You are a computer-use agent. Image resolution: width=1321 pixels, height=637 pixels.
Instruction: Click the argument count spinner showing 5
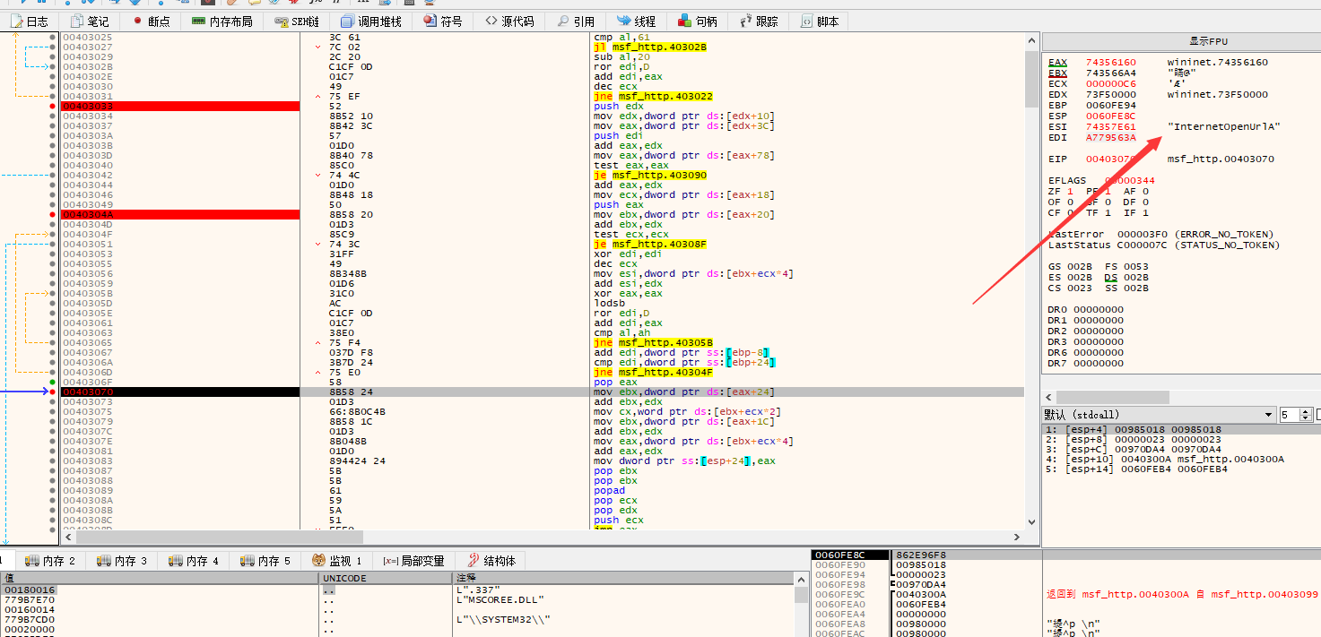(x=1295, y=415)
